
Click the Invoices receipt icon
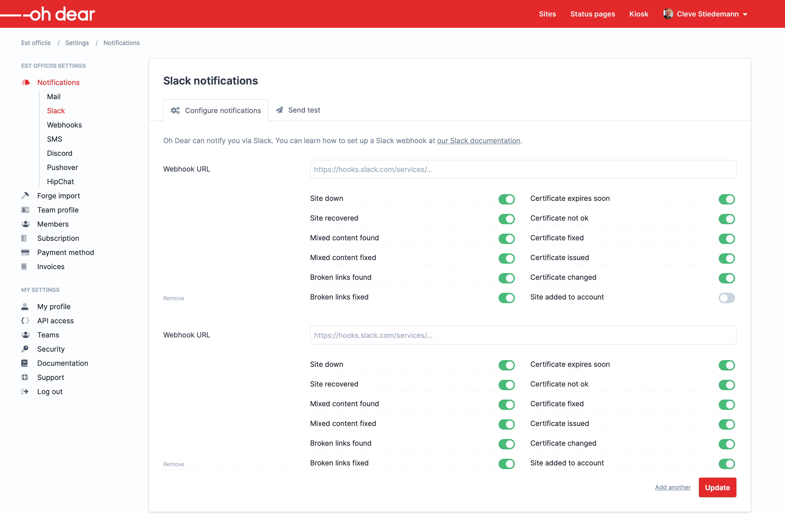click(24, 266)
